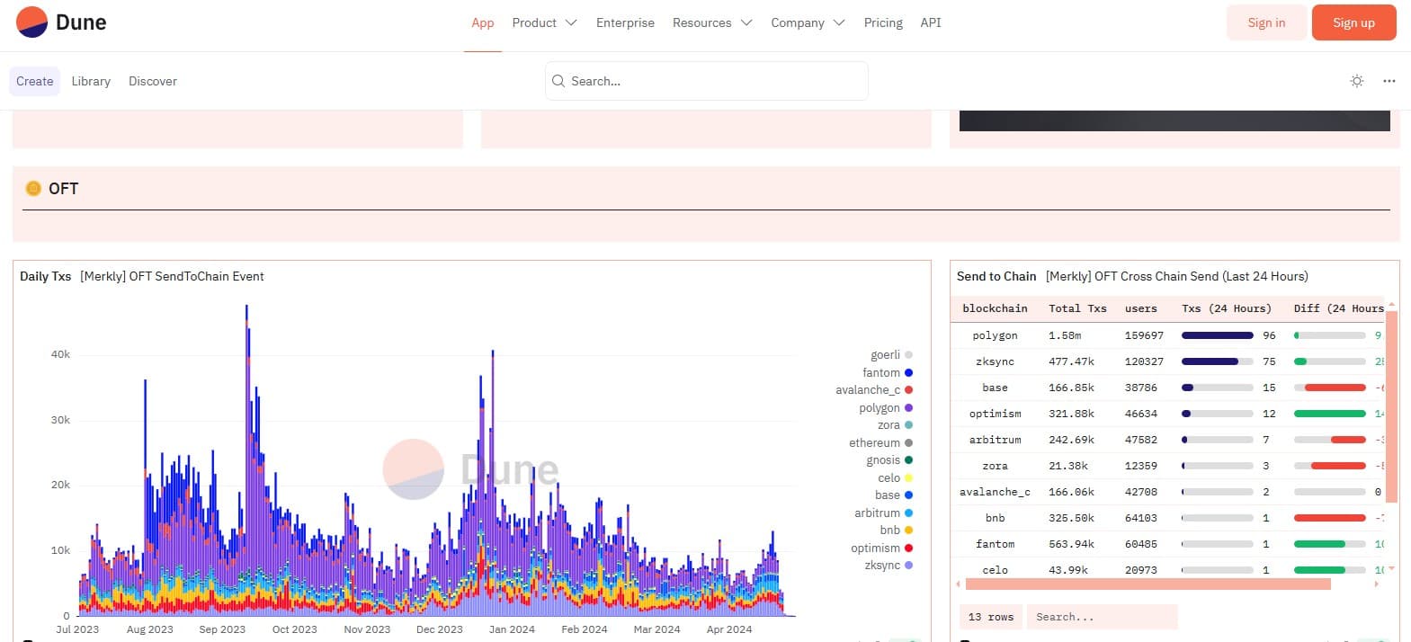Click the zora row name cell
This screenshot has width=1411, height=642.
995,466
